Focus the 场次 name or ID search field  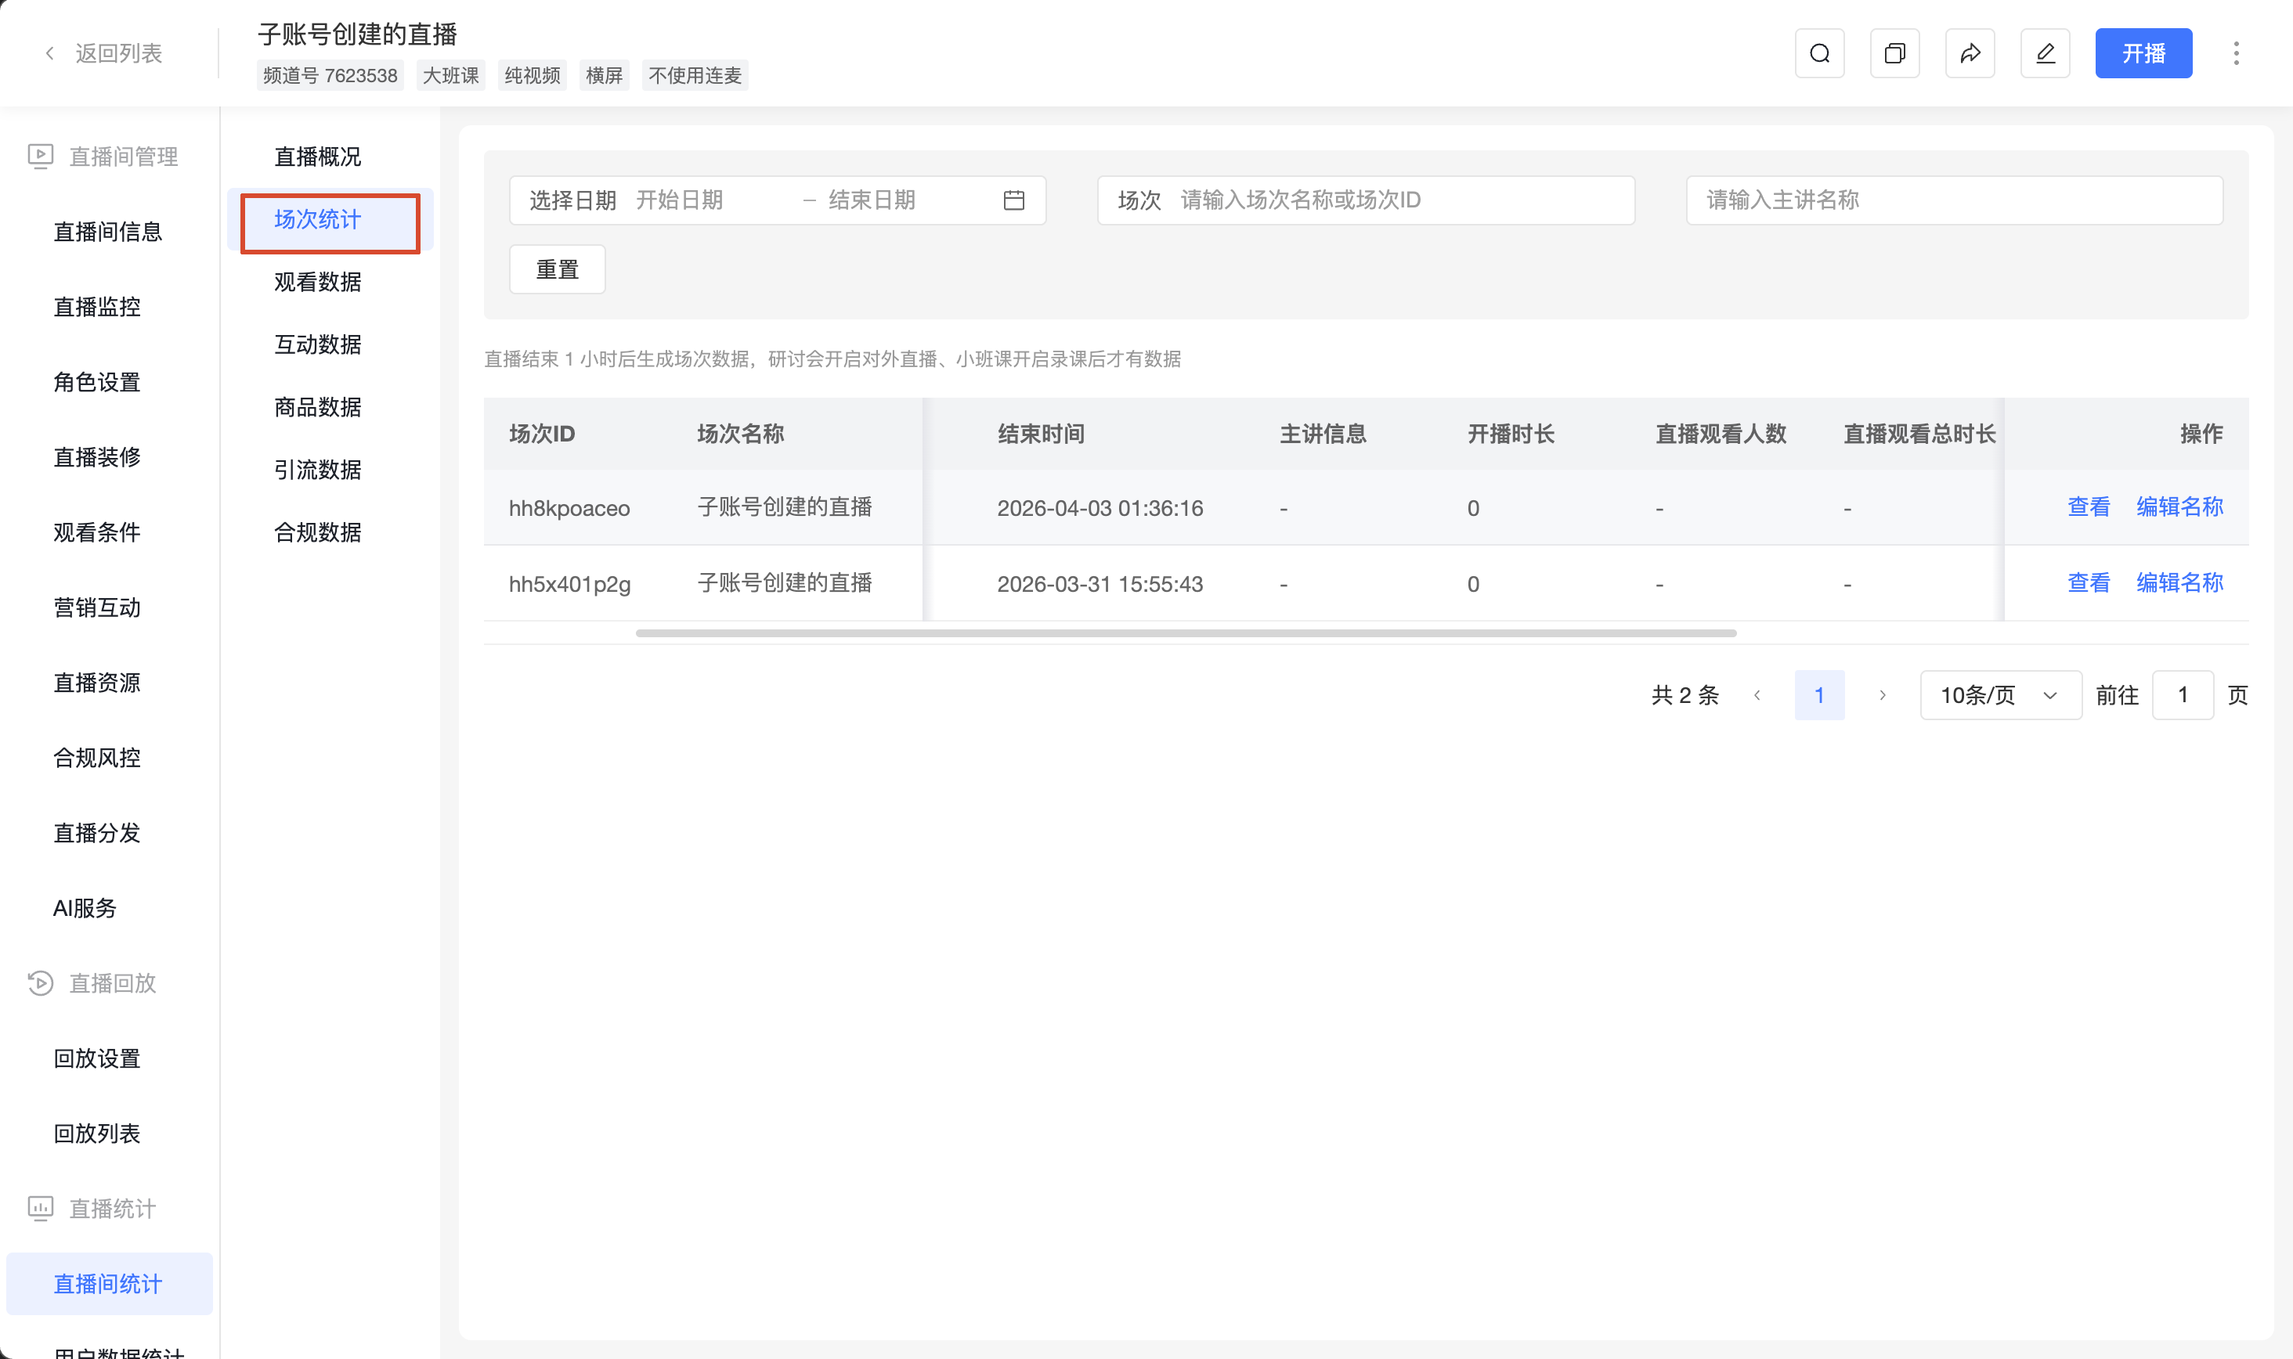coord(1365,200)
